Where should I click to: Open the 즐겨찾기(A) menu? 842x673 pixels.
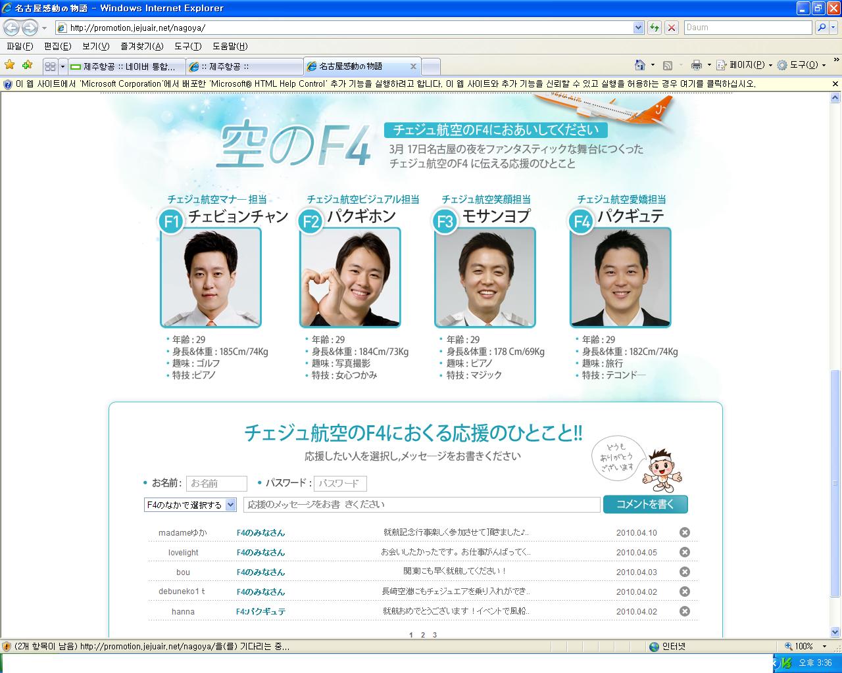[x=142, y=46]
